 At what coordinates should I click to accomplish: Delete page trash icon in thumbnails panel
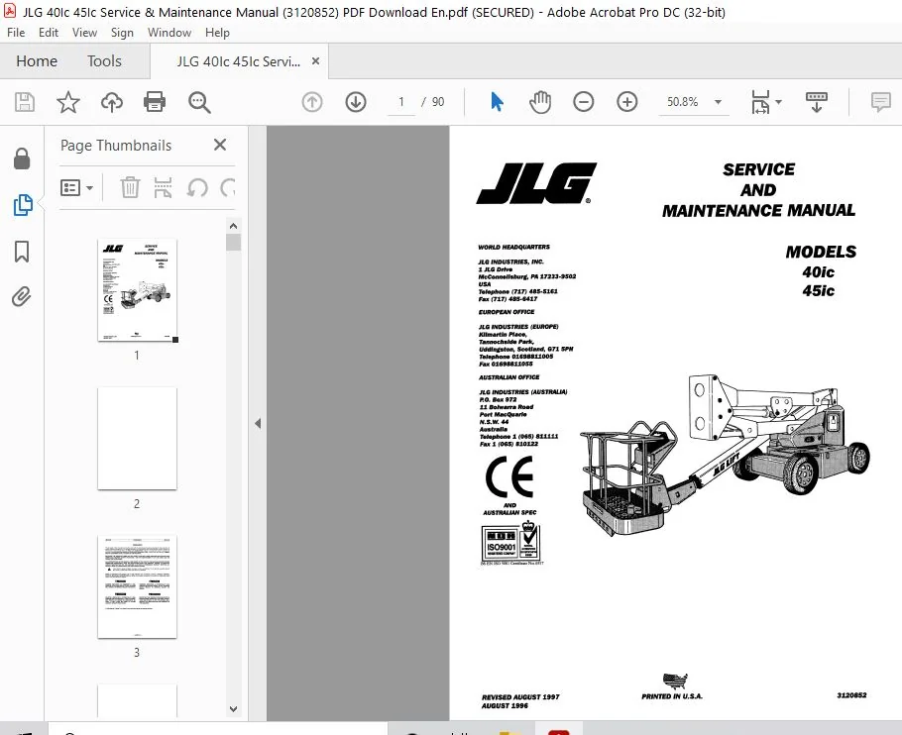click(x=130, y=187)
